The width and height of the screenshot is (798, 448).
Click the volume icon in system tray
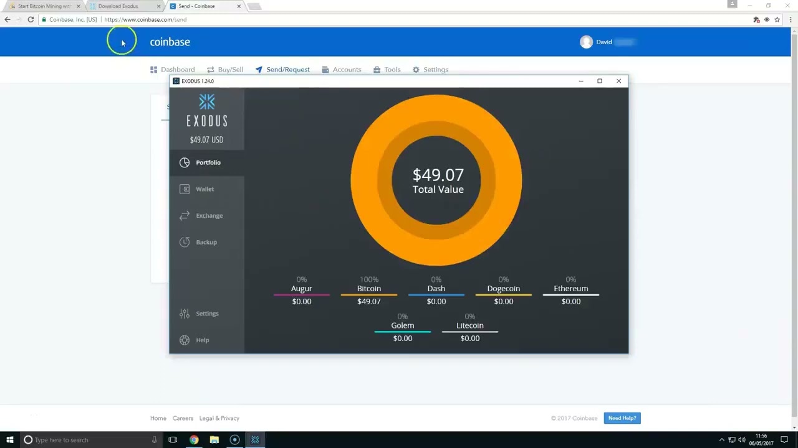[742, 440]
